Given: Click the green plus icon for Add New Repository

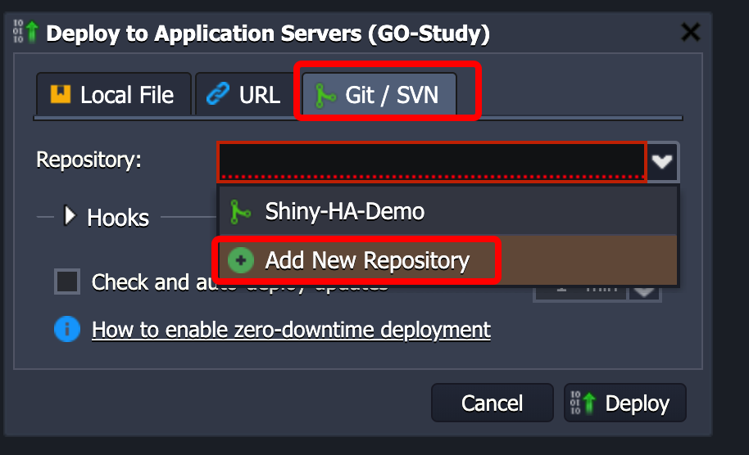Looking at the screenshot, I should pos(240,261).
